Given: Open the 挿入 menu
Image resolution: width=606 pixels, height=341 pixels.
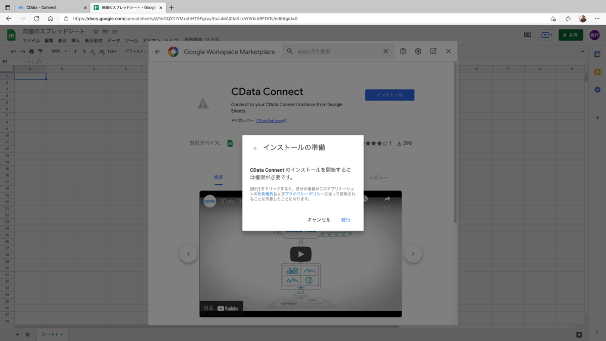Looking at the screenshot, I should (76, 40).
